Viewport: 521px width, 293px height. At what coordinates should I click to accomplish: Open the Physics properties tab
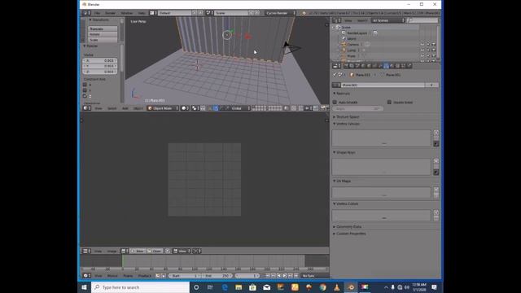[x=409, y=66]
